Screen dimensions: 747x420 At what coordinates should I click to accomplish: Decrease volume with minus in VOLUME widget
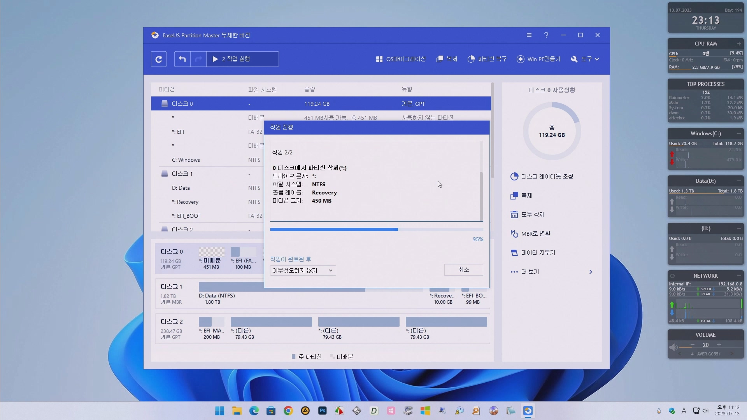693,345
